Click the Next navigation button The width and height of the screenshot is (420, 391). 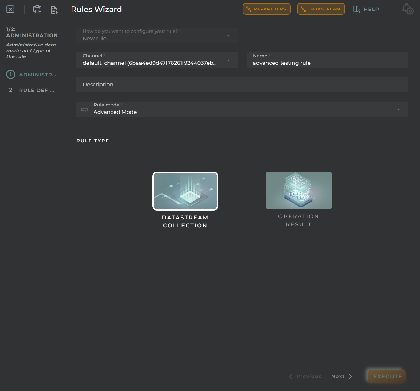(x=342, y=376)
